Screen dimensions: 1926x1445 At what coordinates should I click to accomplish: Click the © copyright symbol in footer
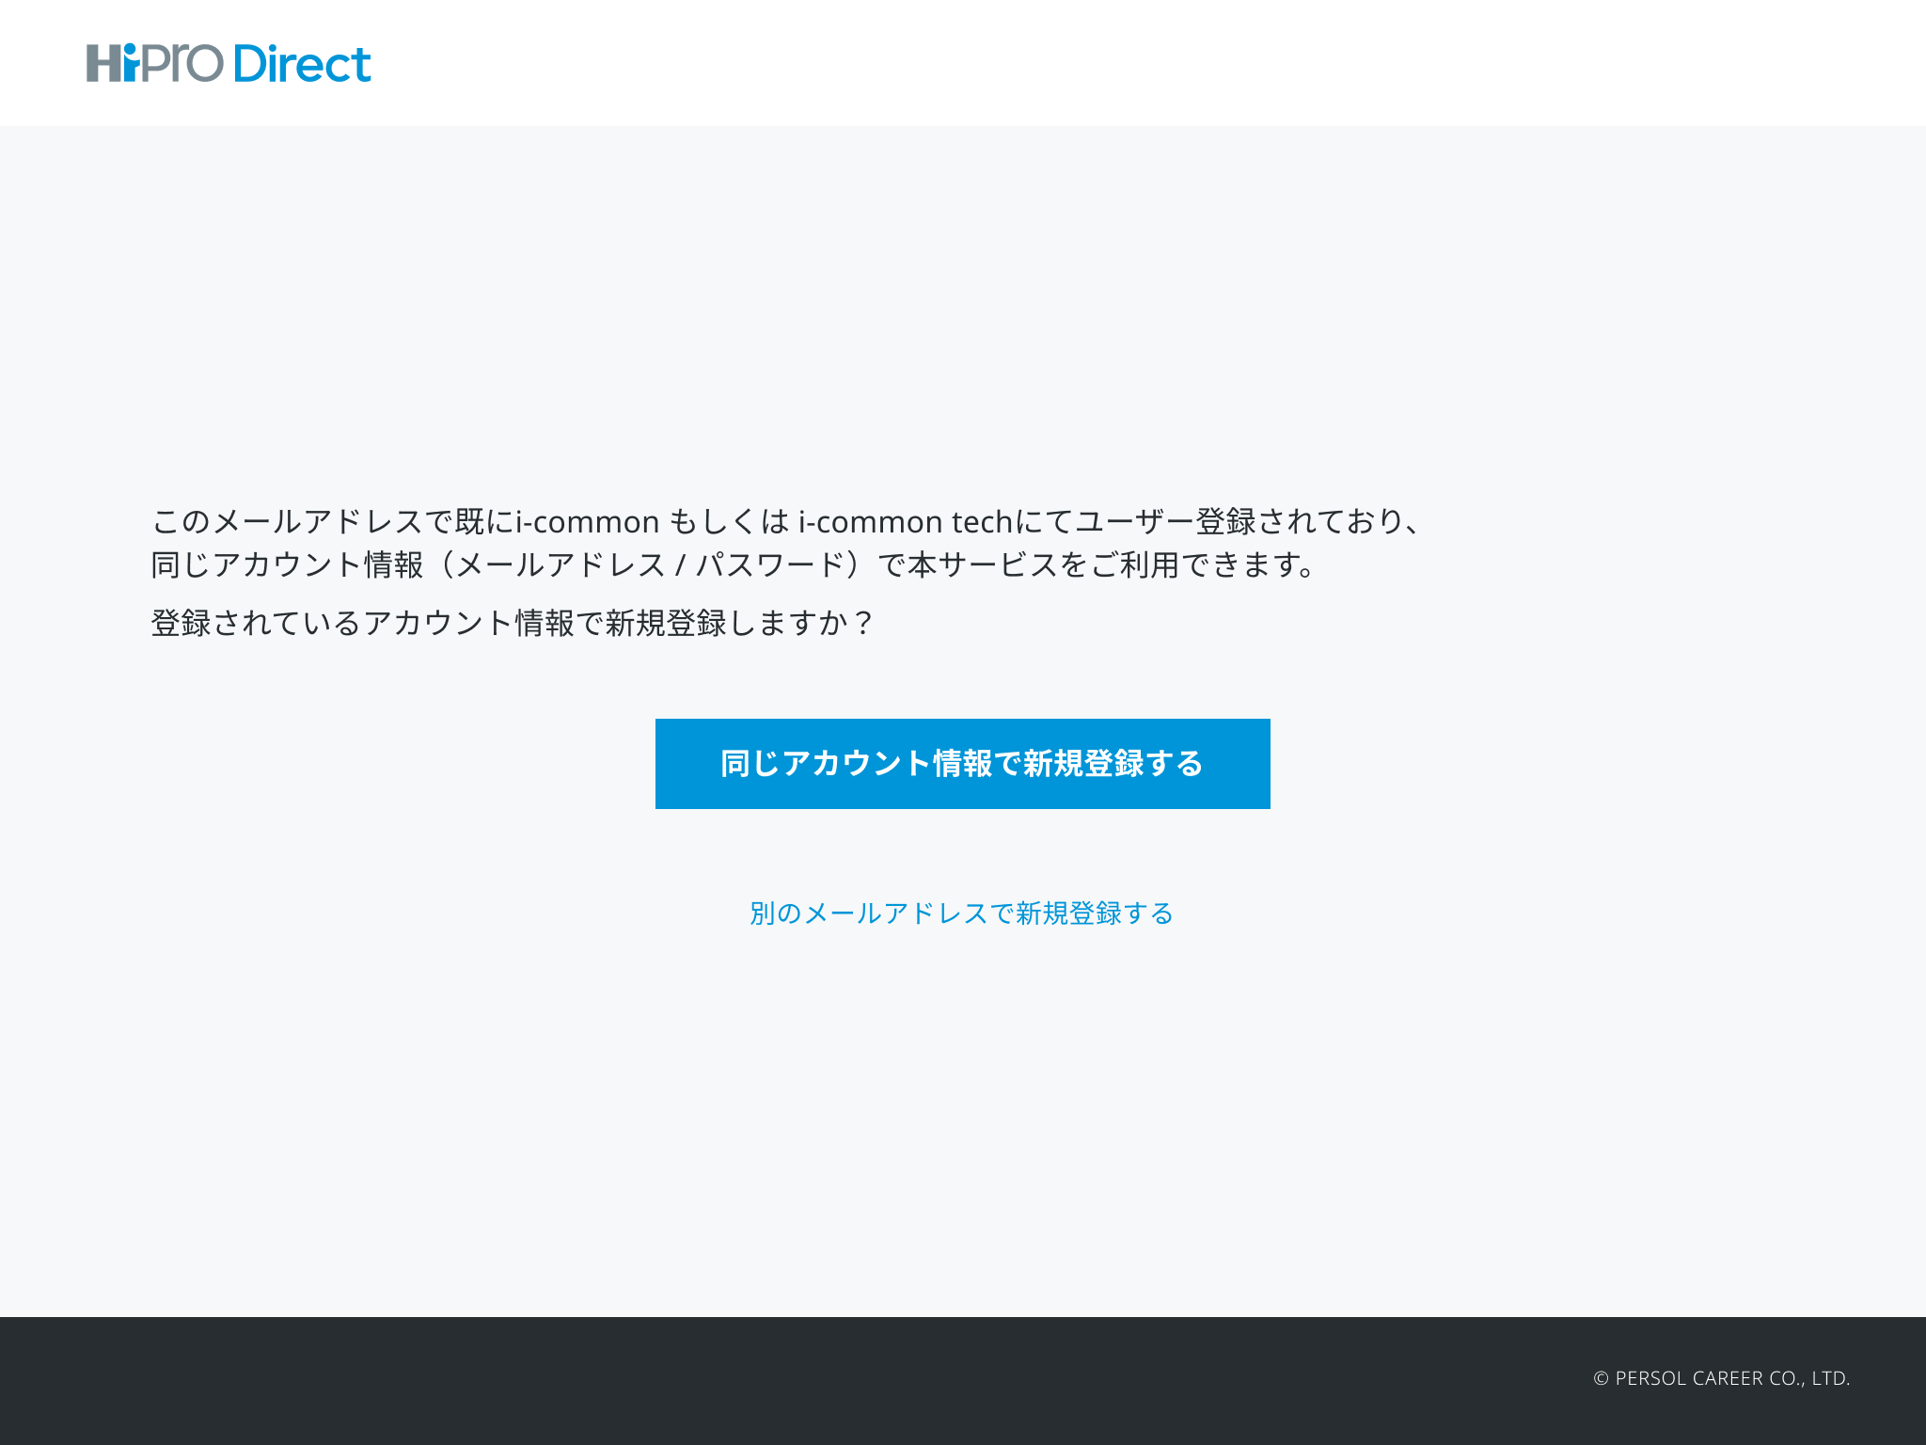1601,1378
